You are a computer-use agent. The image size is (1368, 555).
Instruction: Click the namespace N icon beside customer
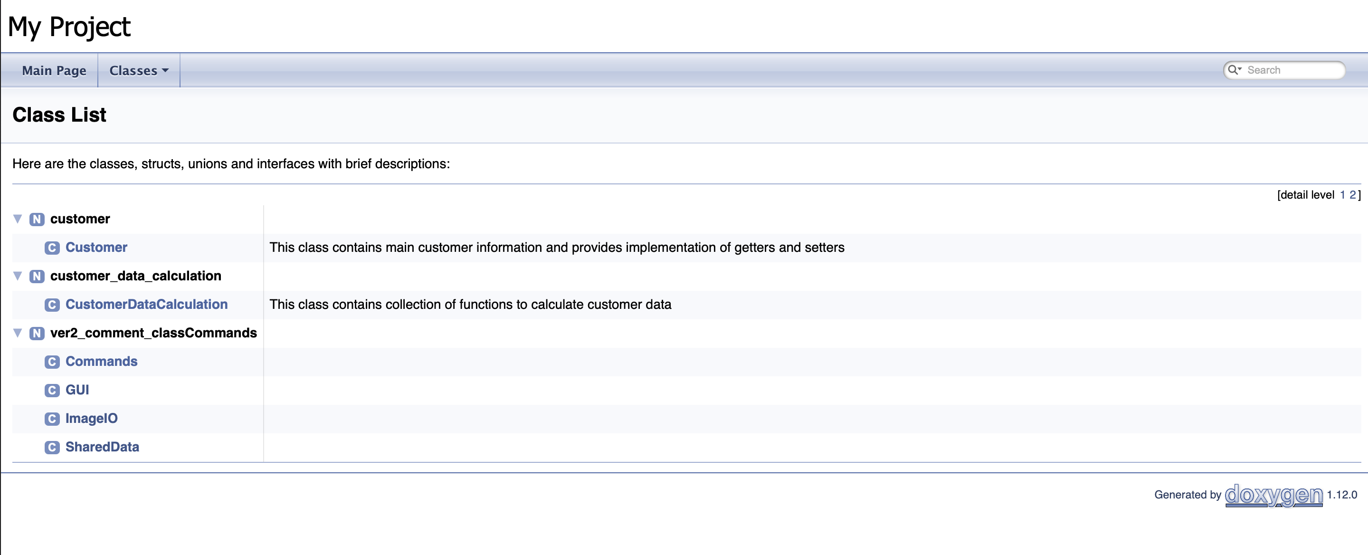click(37, 220)
